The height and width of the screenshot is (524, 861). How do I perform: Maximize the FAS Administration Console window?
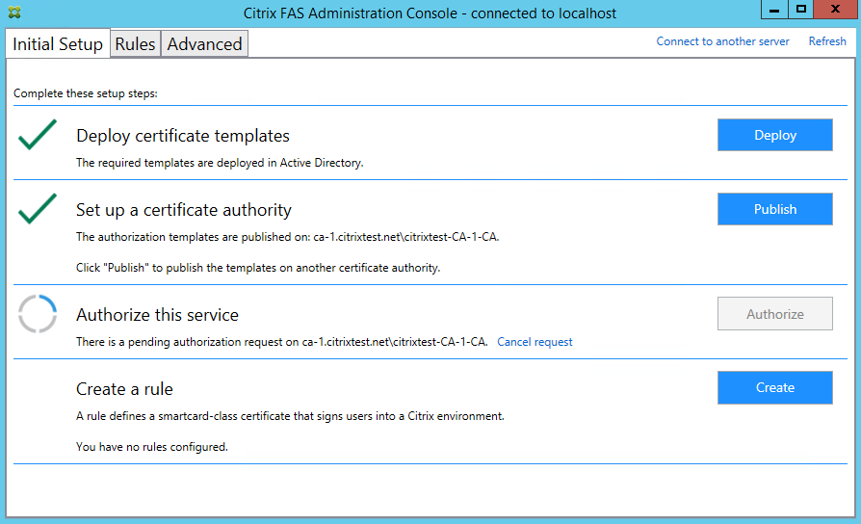(800, 10)
